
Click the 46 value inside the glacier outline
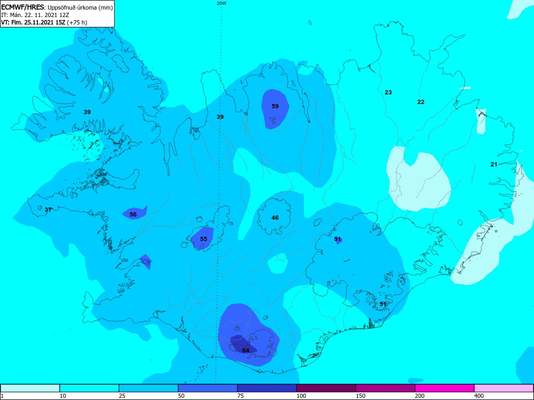coord(275,218)
